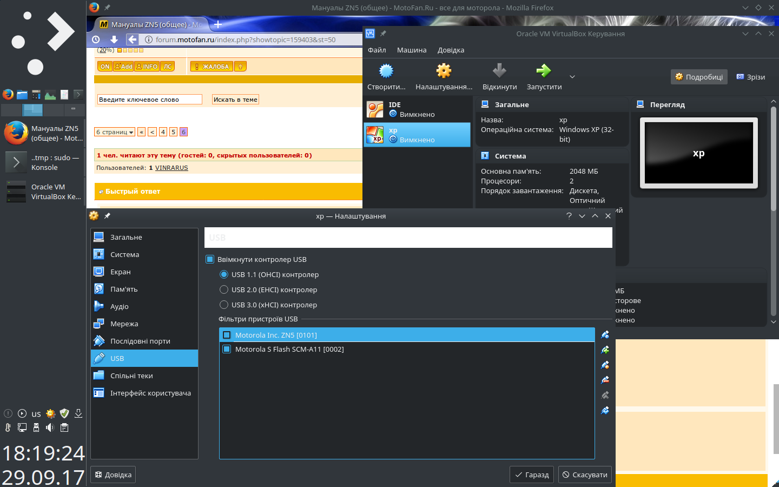779x487 pixels.
Task: Open Інтерфейс користувача settings
Action: 144,393
